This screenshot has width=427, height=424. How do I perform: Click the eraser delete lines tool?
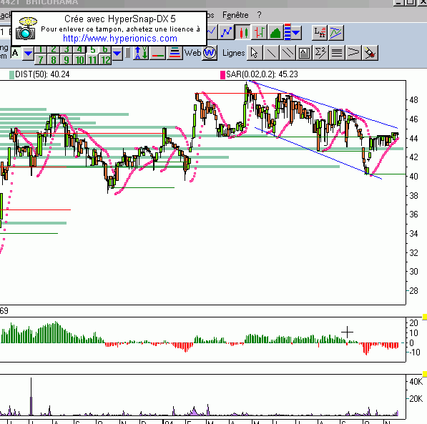click(x=370, y=53)
